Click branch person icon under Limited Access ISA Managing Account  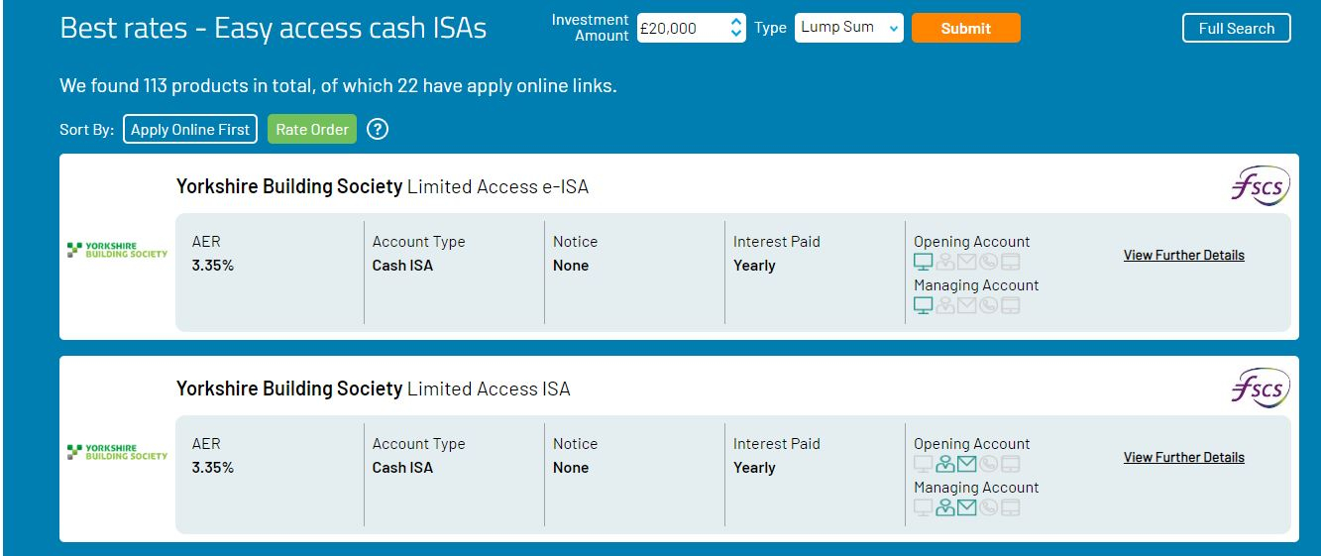point(944,507)
